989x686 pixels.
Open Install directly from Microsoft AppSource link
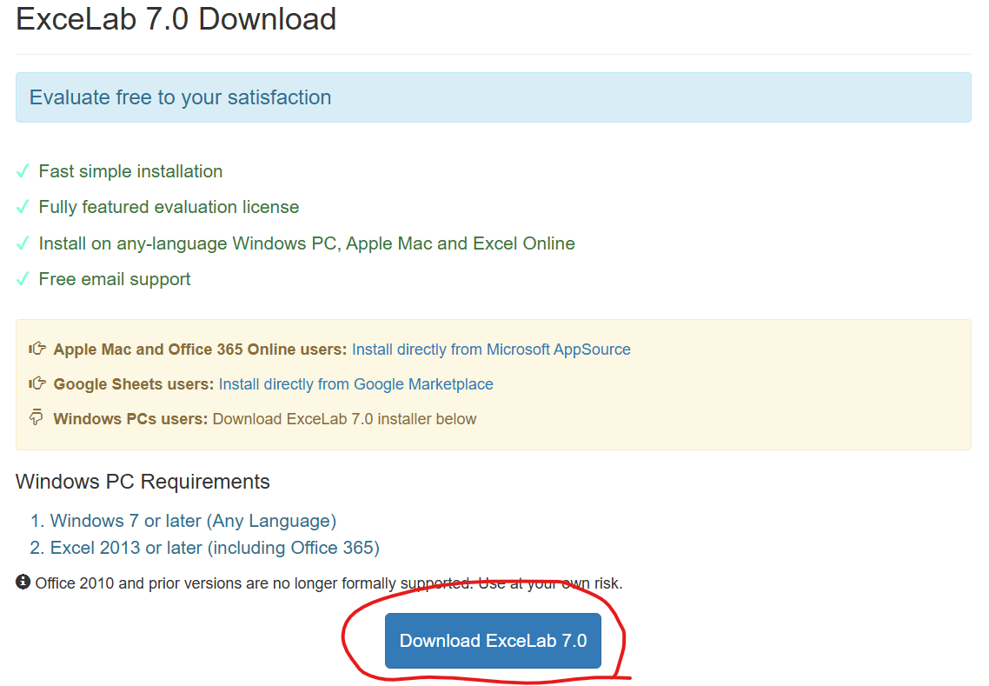pyautogui.click(x=491, y=350)
